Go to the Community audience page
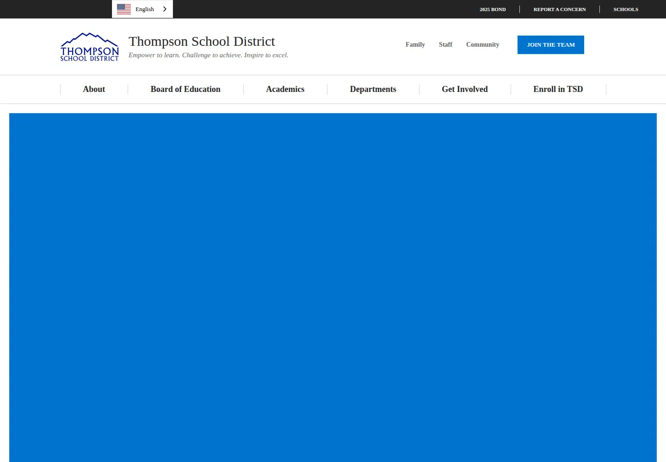 point(482,45)
